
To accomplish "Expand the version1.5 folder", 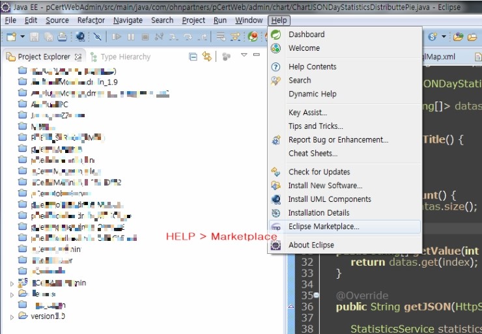I will [x=12, y=317].
